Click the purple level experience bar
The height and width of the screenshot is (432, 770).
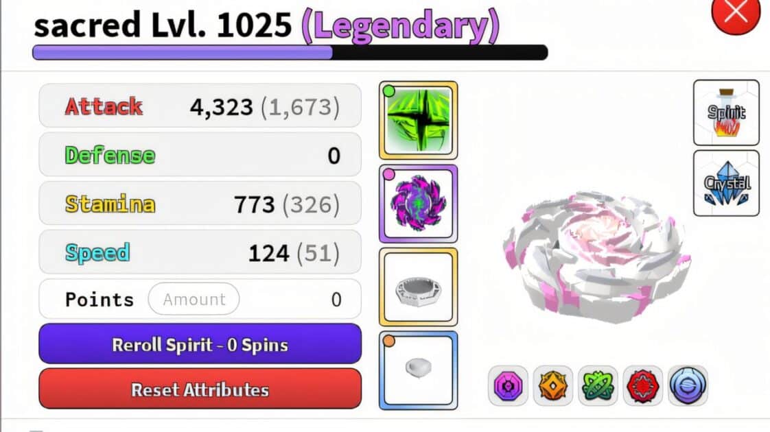290,53
